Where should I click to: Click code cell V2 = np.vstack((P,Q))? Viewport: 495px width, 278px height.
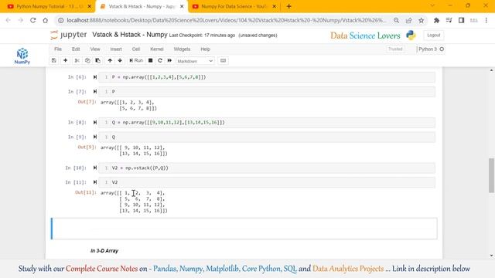(x=267, y=168)
